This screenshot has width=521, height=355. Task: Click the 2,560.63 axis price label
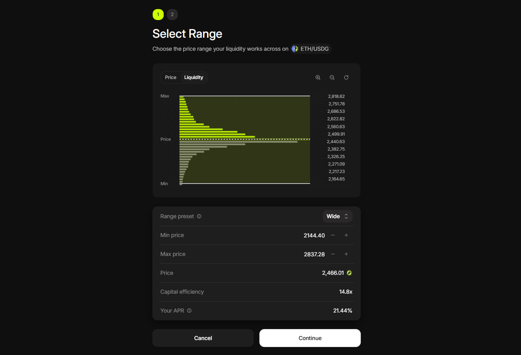[x=336, y=127]
